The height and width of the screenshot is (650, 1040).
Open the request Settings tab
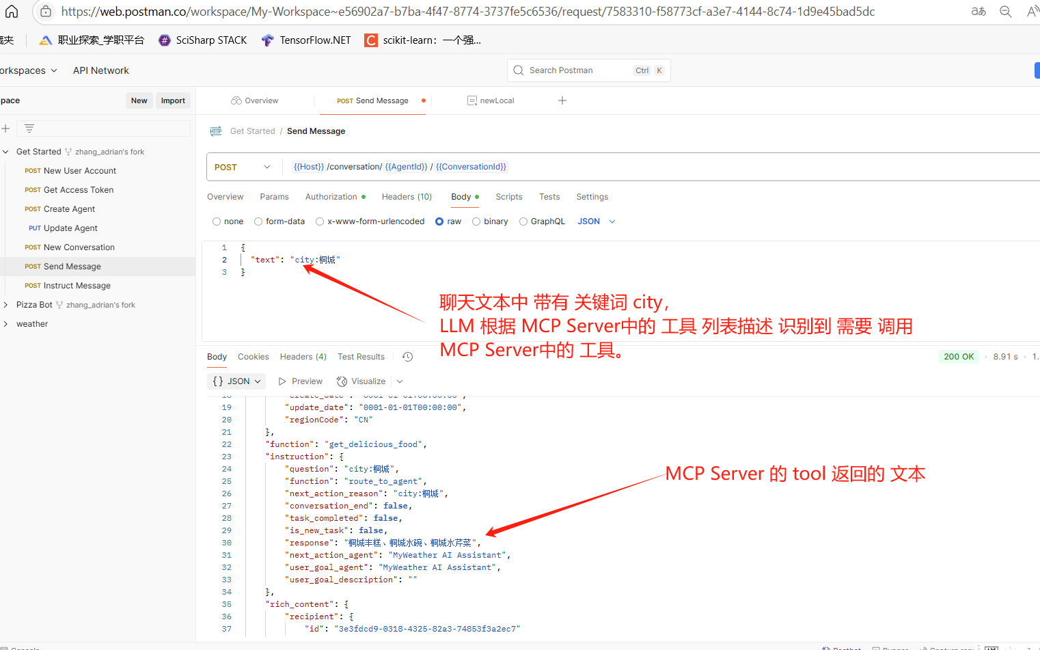pos(592,197)
